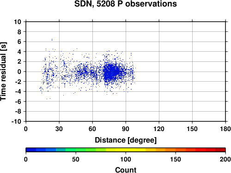Image resolution: width=231 pixels, height=173 pixels.
Task: Click the yellow segment of the colorbar
Action: pos(126,150)
